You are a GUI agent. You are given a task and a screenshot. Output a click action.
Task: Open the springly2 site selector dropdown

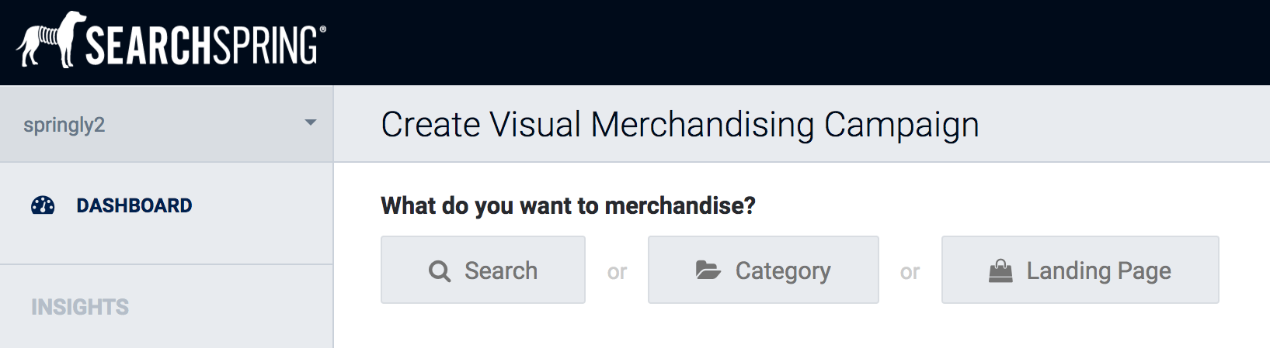click(166, 124)
